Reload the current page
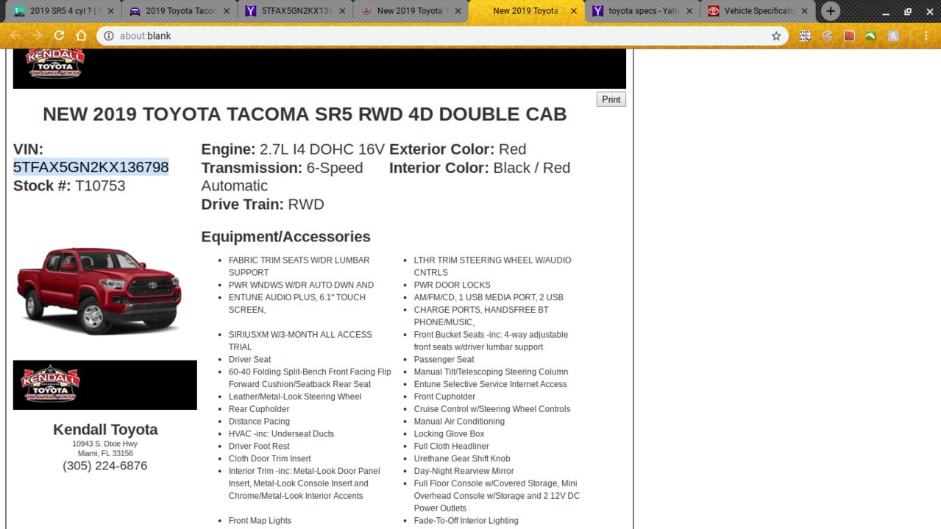This screenshot has height=529, width=941. click(59, 35)
